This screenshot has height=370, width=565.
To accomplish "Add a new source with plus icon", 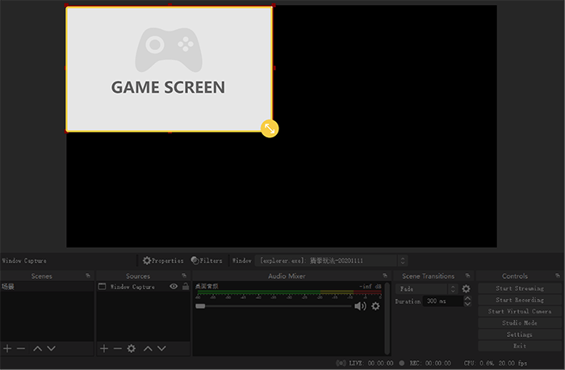I will (103, 348).
